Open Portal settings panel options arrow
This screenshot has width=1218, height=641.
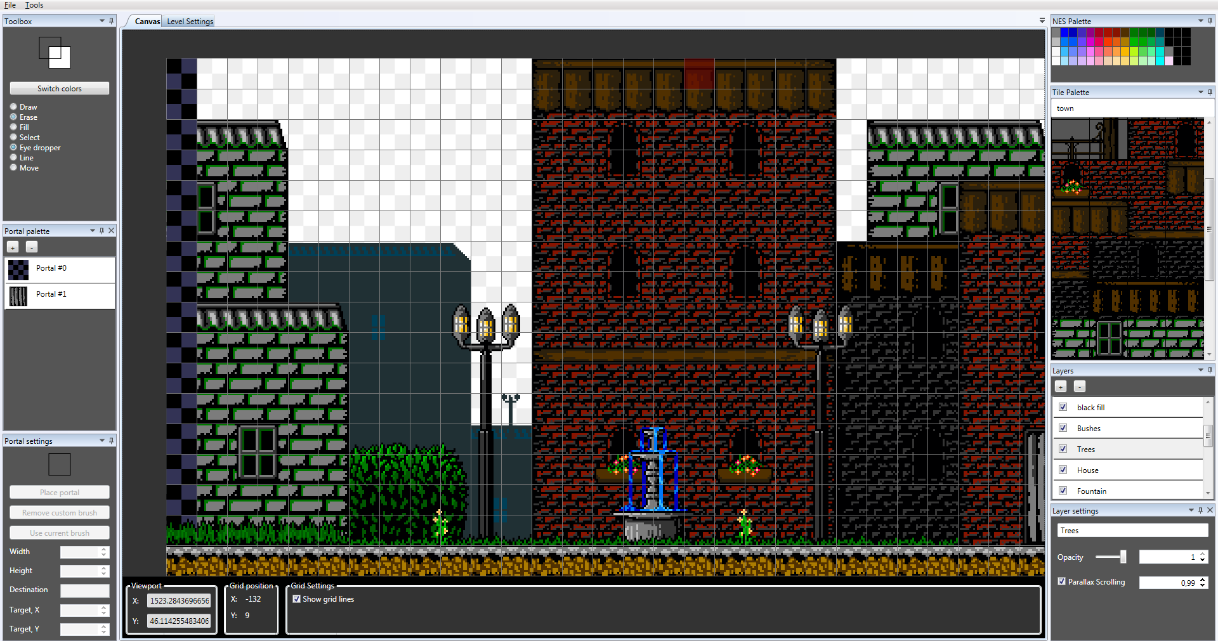click(x=102, y=441)
